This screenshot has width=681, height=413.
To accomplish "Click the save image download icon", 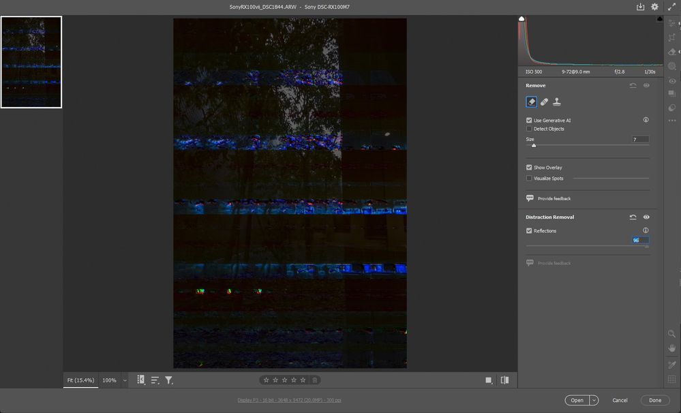I will pos(640,7).
